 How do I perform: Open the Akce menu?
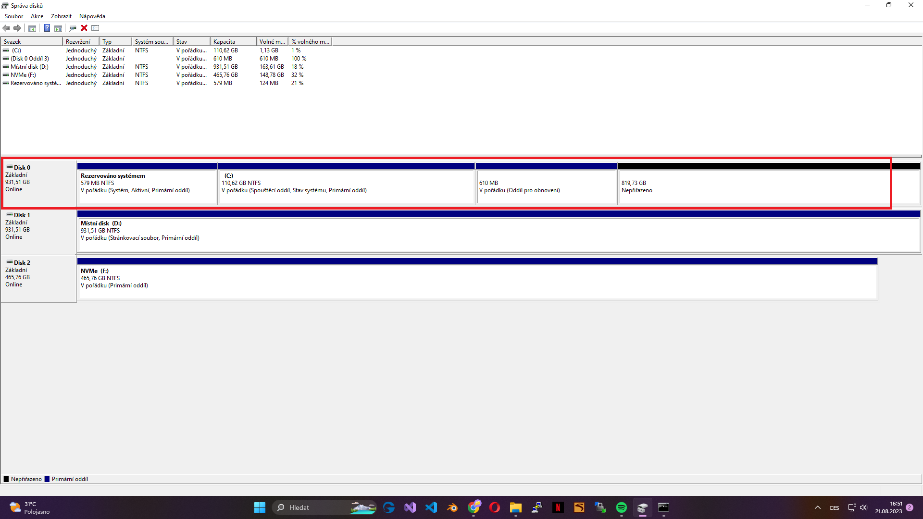pos(37,16)
